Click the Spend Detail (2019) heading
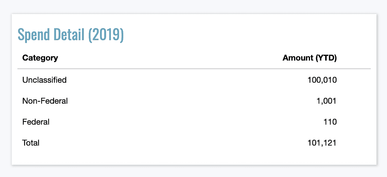 70,35
